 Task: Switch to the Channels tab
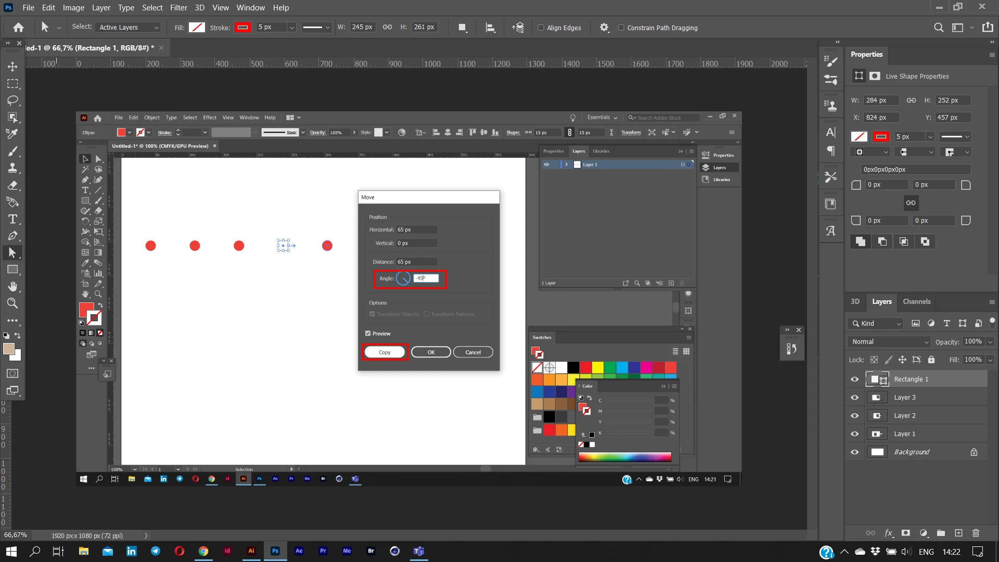coord(916,301)
